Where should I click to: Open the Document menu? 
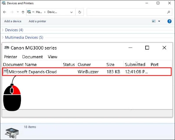(32, 57)
